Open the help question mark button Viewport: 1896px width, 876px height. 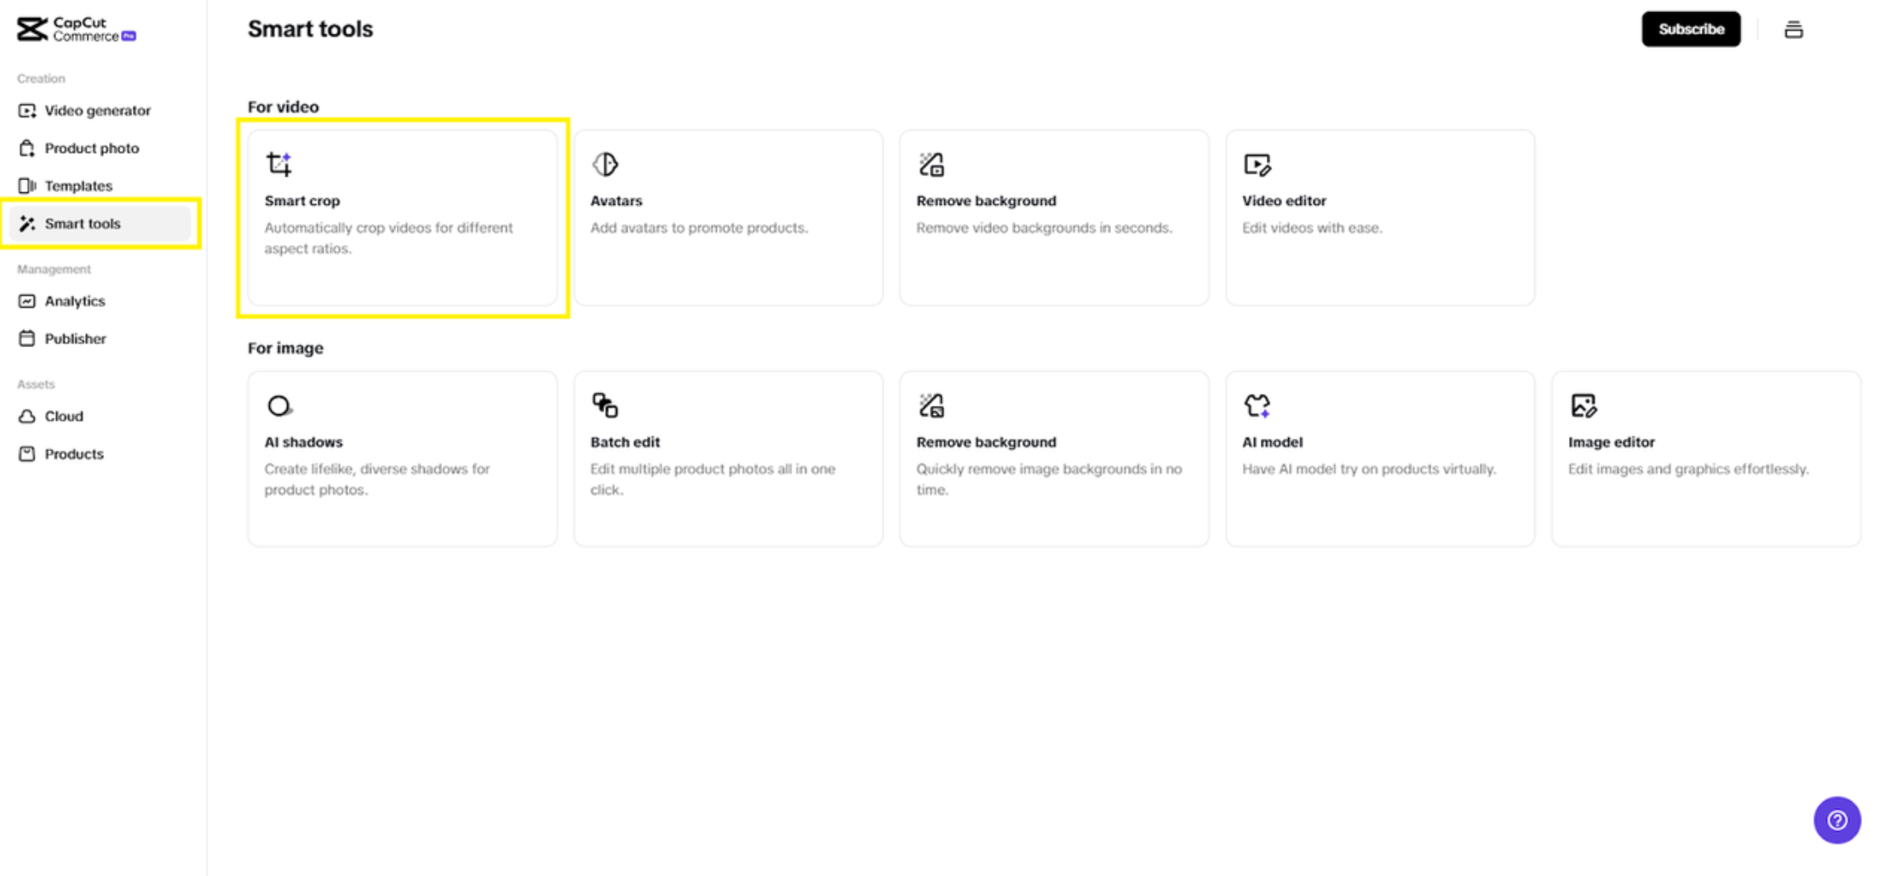pos(1837,820)
